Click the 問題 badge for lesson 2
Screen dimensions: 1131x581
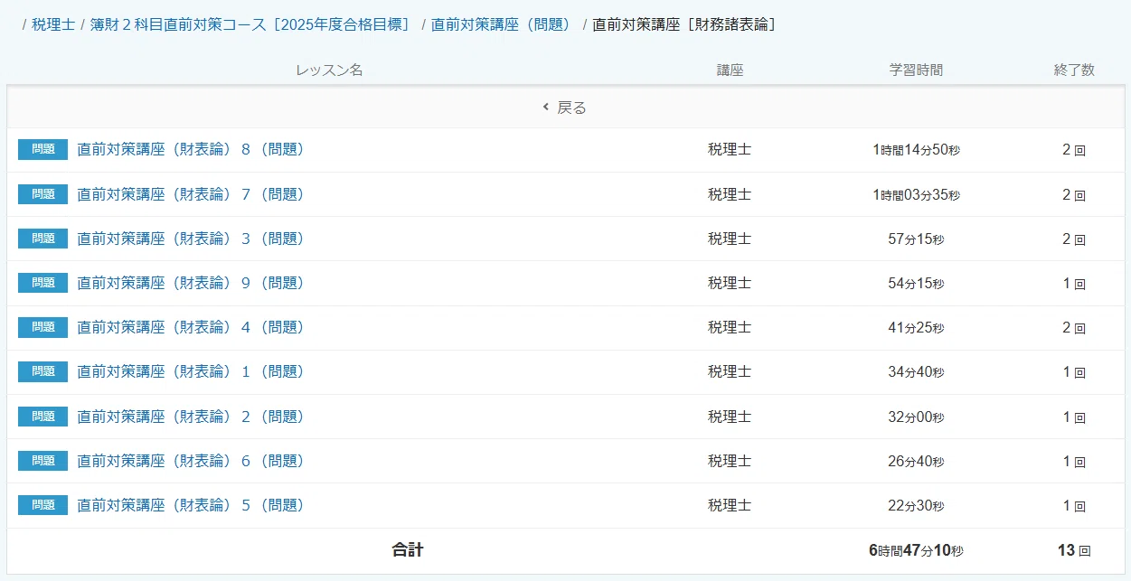coord(42,416)
